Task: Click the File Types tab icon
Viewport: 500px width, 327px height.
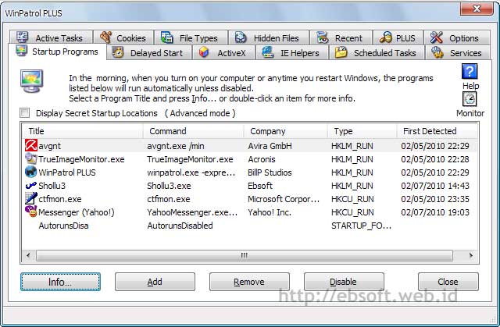Action: [x=167, y=37]
